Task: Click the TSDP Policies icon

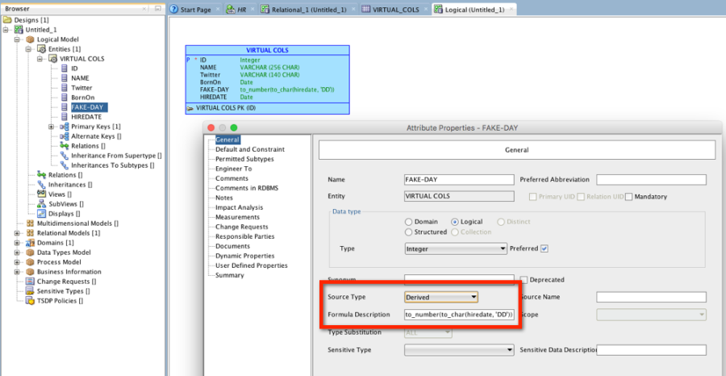Action: [30, 300]
